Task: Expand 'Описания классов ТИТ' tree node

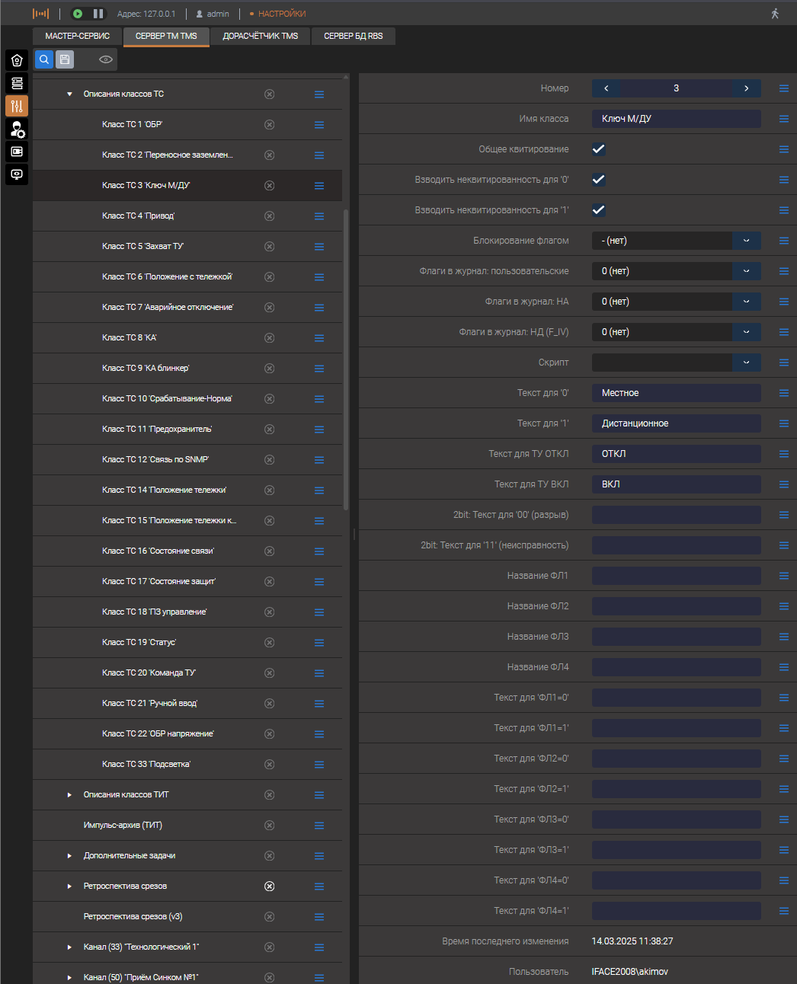Action: pyautogui.click(x=69, y=795)
